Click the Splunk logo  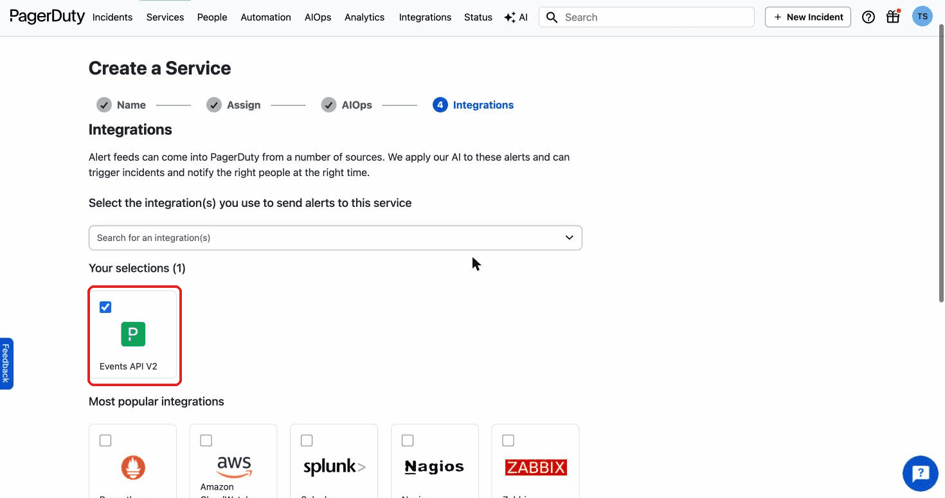tap(334, 467)
